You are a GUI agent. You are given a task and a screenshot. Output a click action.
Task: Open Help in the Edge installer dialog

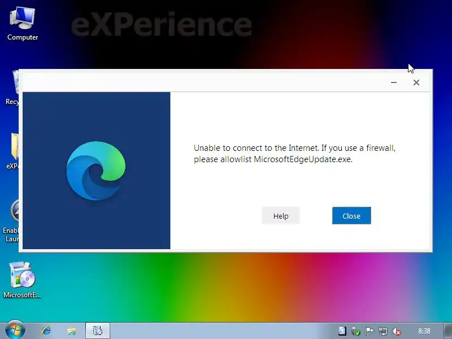coord(281,216)
